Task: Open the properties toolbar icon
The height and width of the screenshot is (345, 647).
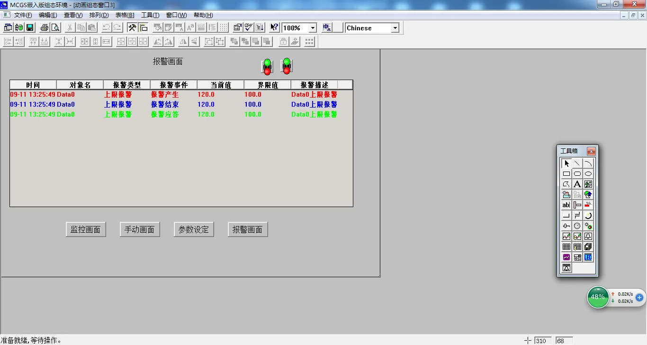Action: (238, 27)
